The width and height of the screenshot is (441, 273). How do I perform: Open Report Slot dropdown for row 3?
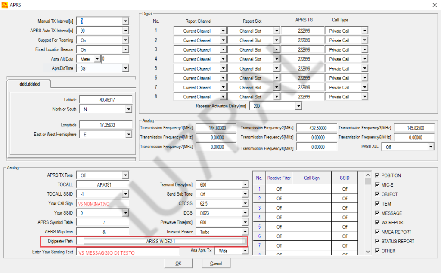click(277, 50)
